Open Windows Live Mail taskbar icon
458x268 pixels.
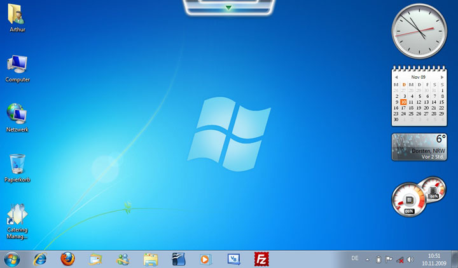point(95,259)
